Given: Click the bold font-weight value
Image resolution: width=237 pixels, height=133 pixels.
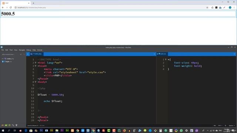Looking at the screenshot, I should pos(197,66).
